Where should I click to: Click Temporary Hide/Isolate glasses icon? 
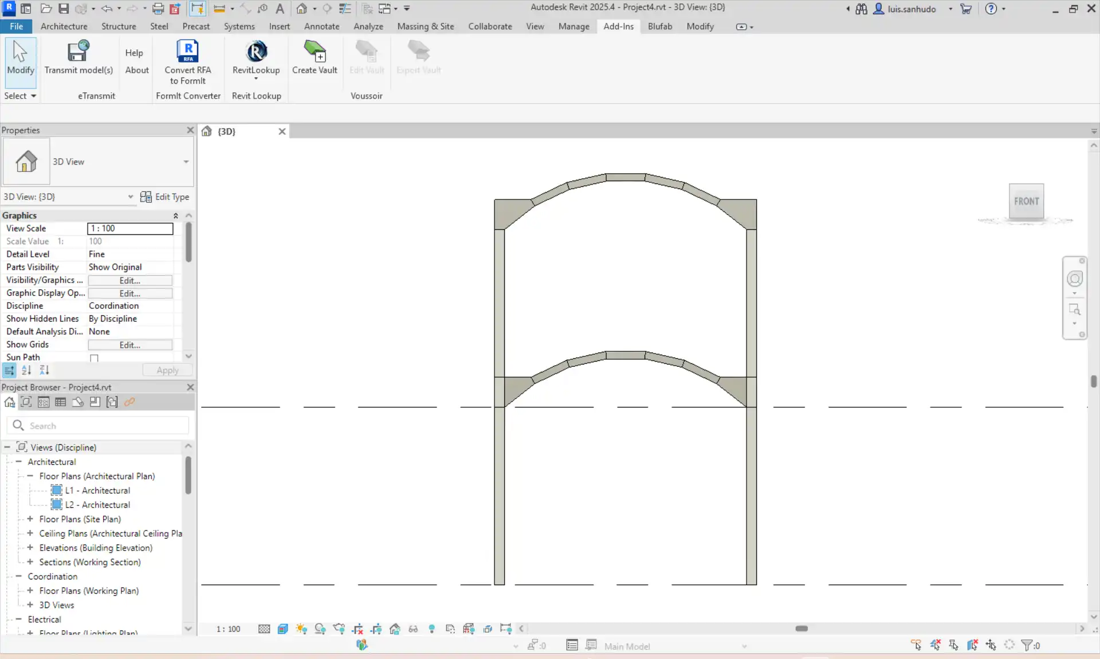click(413, 629)
